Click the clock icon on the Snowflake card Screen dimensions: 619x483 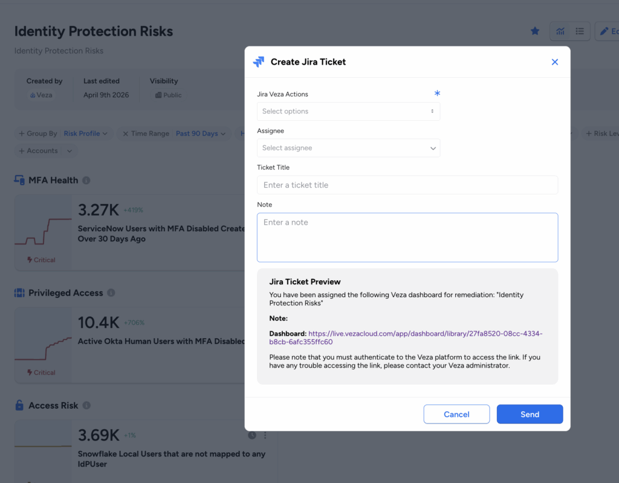click(252, 435)
